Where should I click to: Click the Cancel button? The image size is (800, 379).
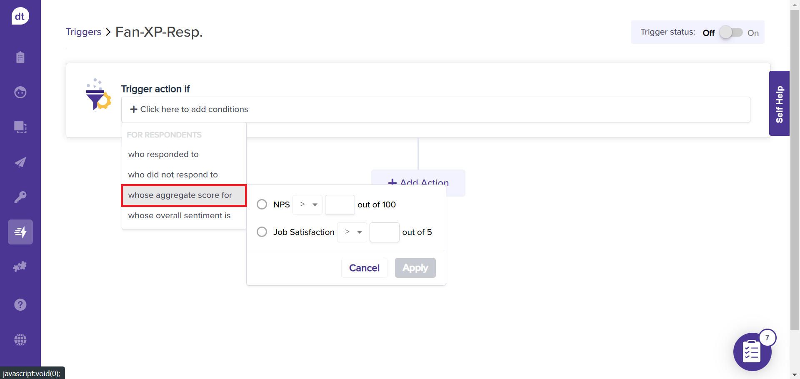click(x=364, y=268)
